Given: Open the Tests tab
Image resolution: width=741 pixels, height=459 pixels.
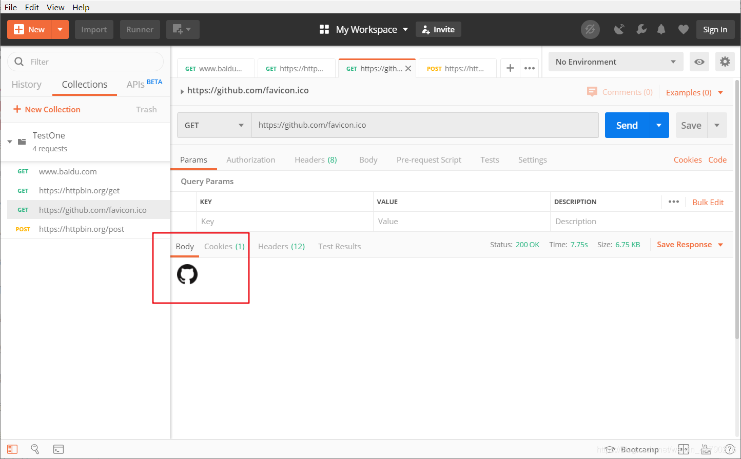Looking at the screenshot, I should (x=490, y=160).
